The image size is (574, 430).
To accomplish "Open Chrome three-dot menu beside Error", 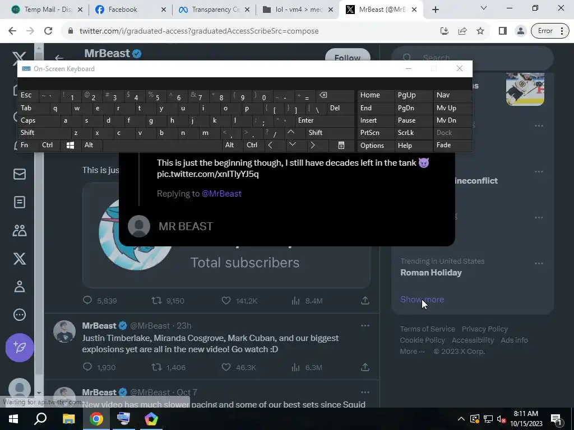I will click(562, 31).
